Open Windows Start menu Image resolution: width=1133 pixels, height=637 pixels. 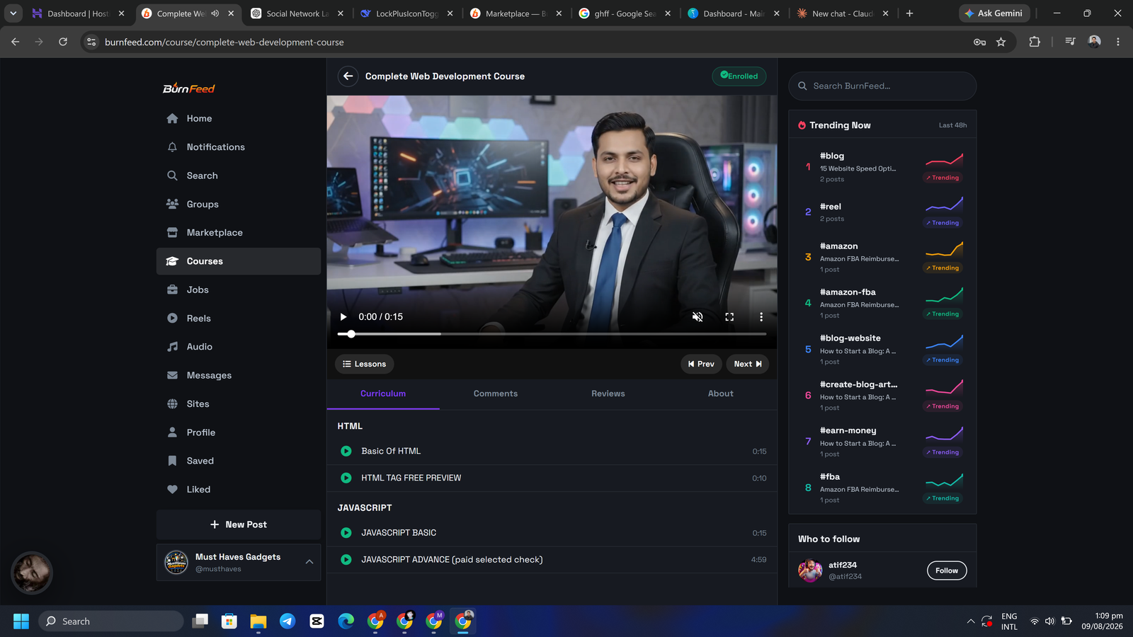pyautogui.click(x=21, y=621)
